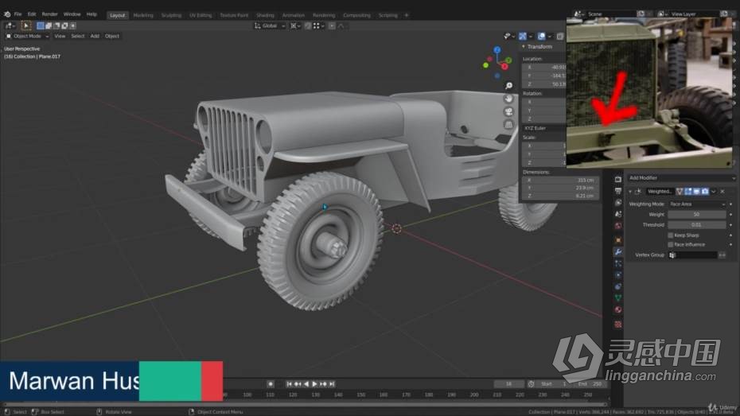The height and width of the screenshot is (416, 740).
Task: Click the XYZ Euler rotation mode dropdown
Action: coord(544,128)
